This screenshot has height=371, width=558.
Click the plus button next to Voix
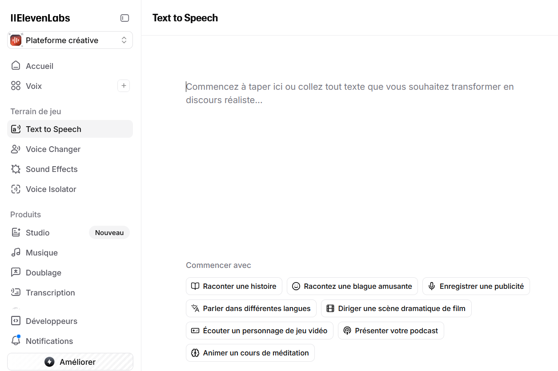124,86
